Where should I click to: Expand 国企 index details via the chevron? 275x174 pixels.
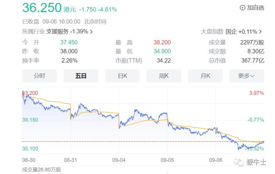click(x=260, y=32)
